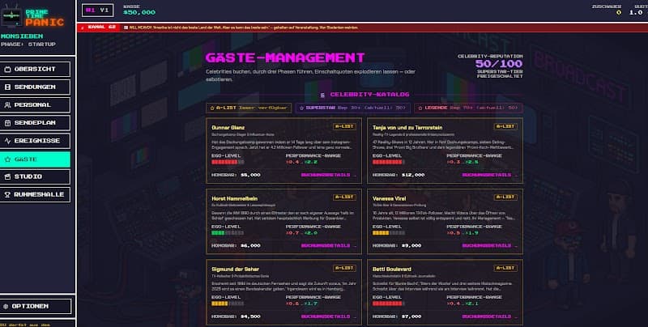Click Gunnar Glanz's ego-level bar
The image size is (648, 327).
point(228,162)
